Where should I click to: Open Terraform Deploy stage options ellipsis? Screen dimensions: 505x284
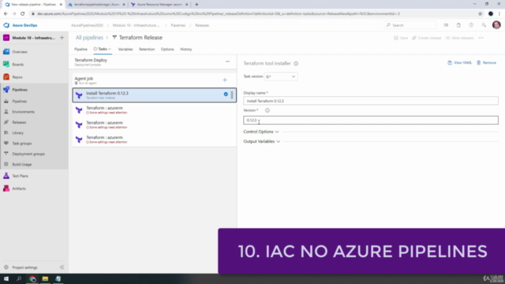pos(228,62)
